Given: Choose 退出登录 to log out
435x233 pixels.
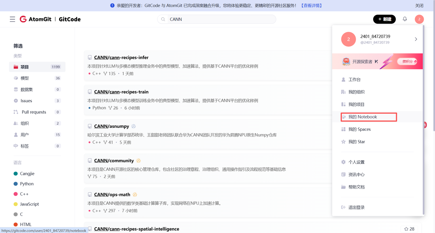Looking at the screenshot, I should 377,207.
